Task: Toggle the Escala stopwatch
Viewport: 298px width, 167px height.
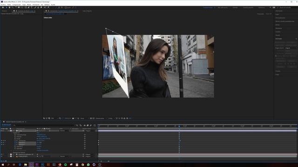Action: click(x=15, y=139)
